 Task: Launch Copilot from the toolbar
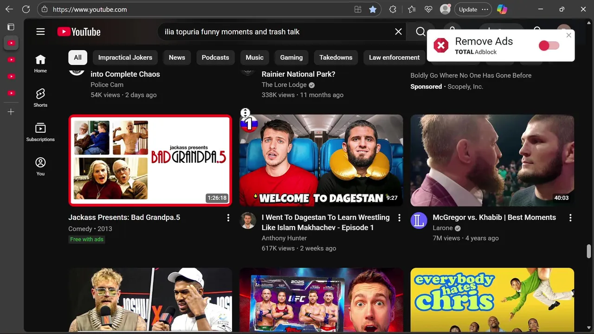point(502,9)
